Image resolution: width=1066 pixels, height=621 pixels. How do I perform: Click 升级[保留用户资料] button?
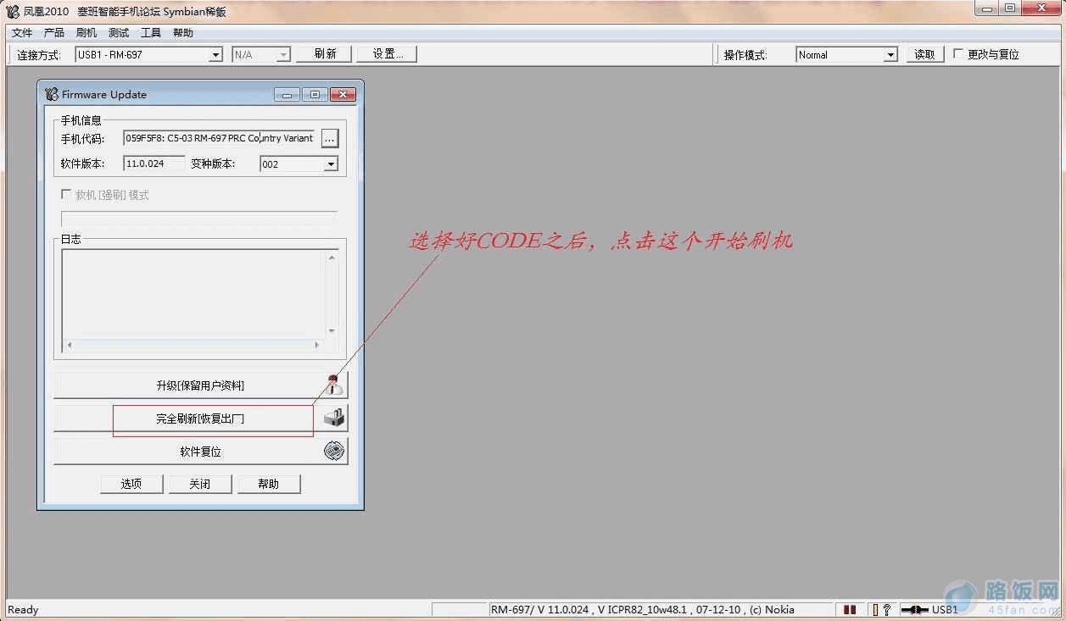coord(200,385)
